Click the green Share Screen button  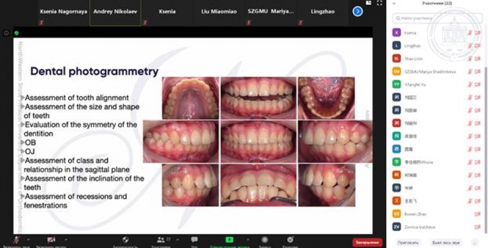coord(229,239)
